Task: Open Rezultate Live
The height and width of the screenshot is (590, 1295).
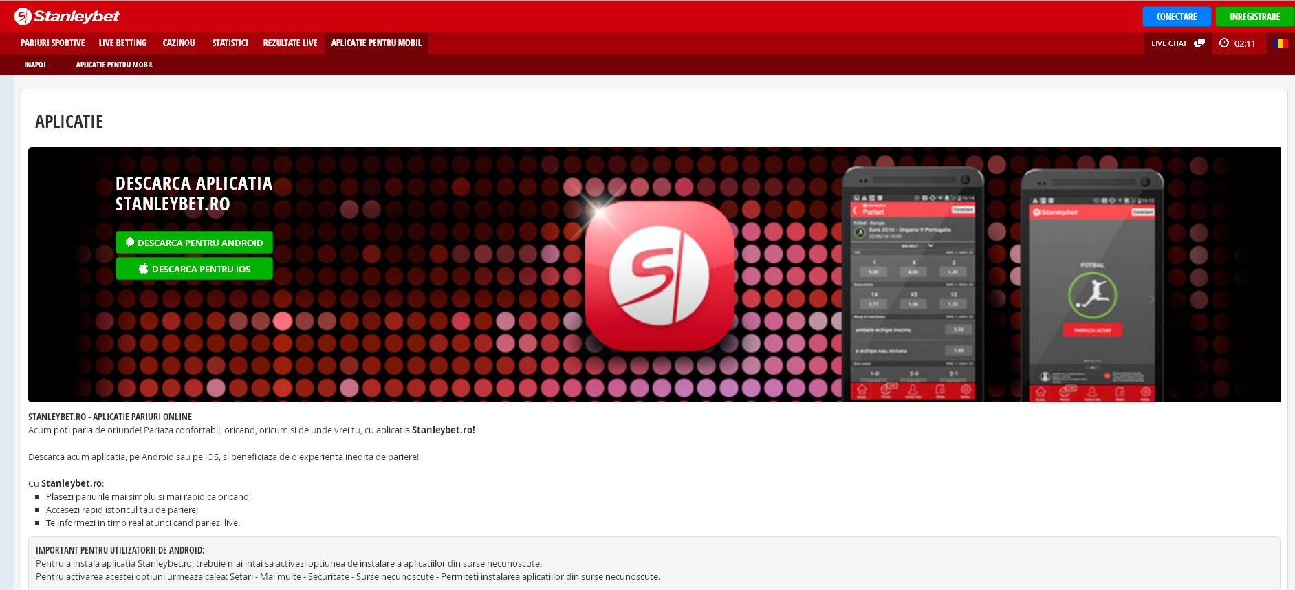Action: pos(290,43)
